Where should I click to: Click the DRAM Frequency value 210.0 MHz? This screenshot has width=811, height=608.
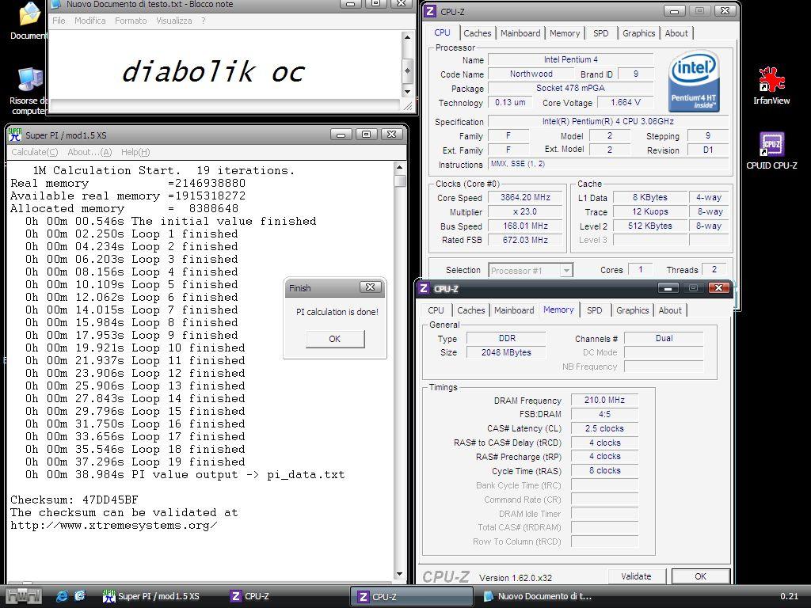click(x=604, y=400)
